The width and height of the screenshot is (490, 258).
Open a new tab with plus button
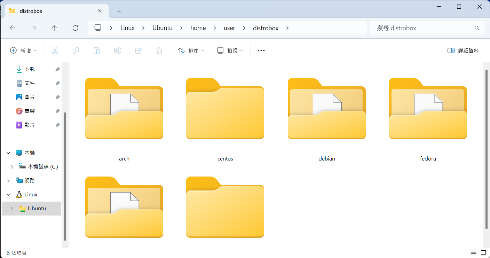(119, 11)
